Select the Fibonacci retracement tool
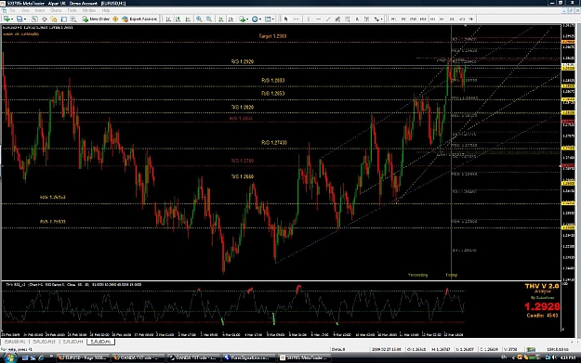 coord(347,19)
